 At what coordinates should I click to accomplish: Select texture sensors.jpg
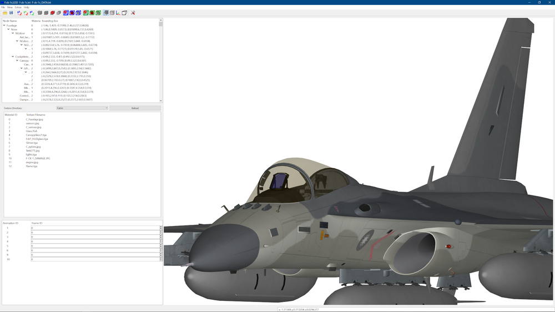click(32, 123)
